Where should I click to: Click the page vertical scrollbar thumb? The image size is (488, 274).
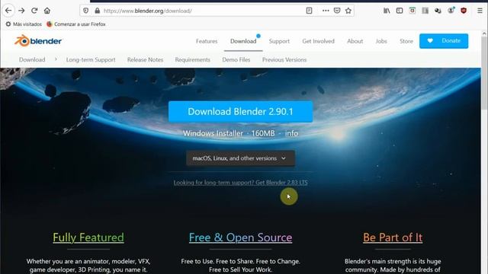(x=484, y=73)
